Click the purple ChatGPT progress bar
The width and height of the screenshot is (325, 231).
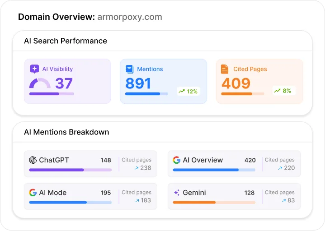[70, 170]
